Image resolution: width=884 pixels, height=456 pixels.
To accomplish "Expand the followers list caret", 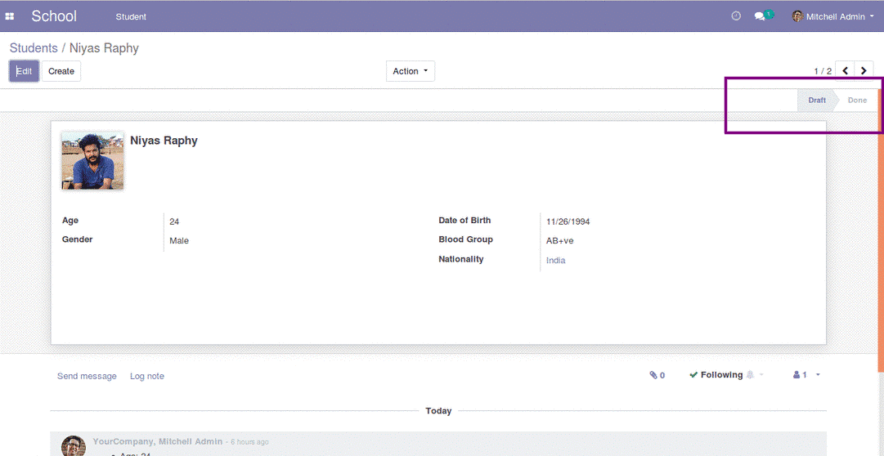I will click(x=818, y=375).
